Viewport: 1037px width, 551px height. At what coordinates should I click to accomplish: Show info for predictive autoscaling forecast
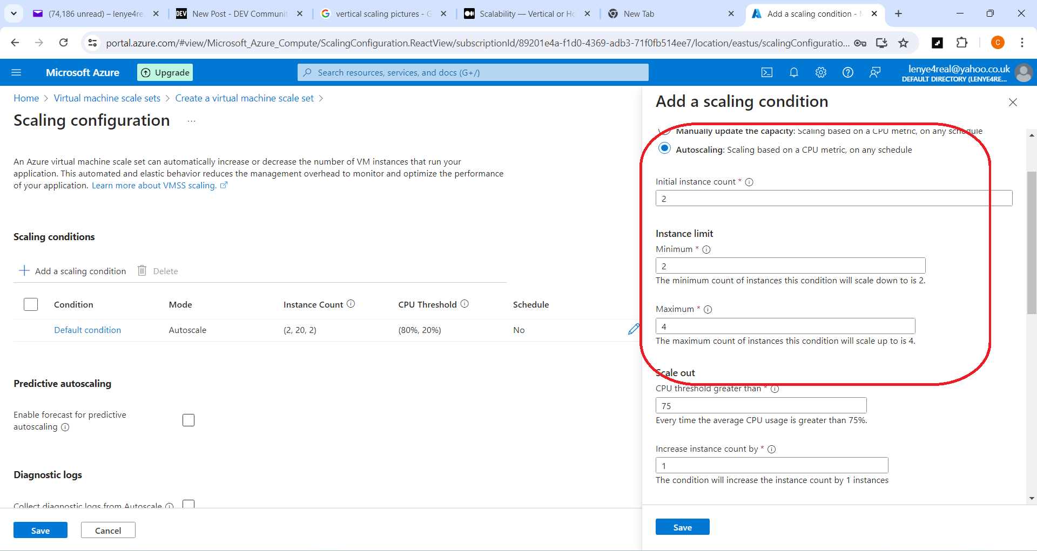pyautogui.click(x=65, y=427)
